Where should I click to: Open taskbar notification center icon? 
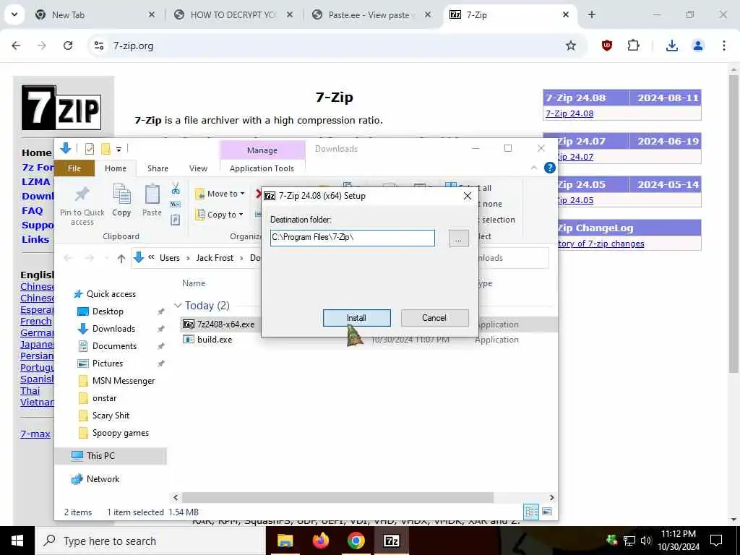pos(716,541)
